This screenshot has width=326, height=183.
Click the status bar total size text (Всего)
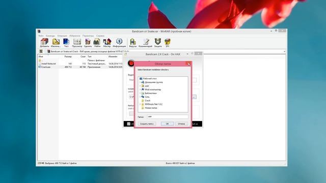tap(180, 163)
